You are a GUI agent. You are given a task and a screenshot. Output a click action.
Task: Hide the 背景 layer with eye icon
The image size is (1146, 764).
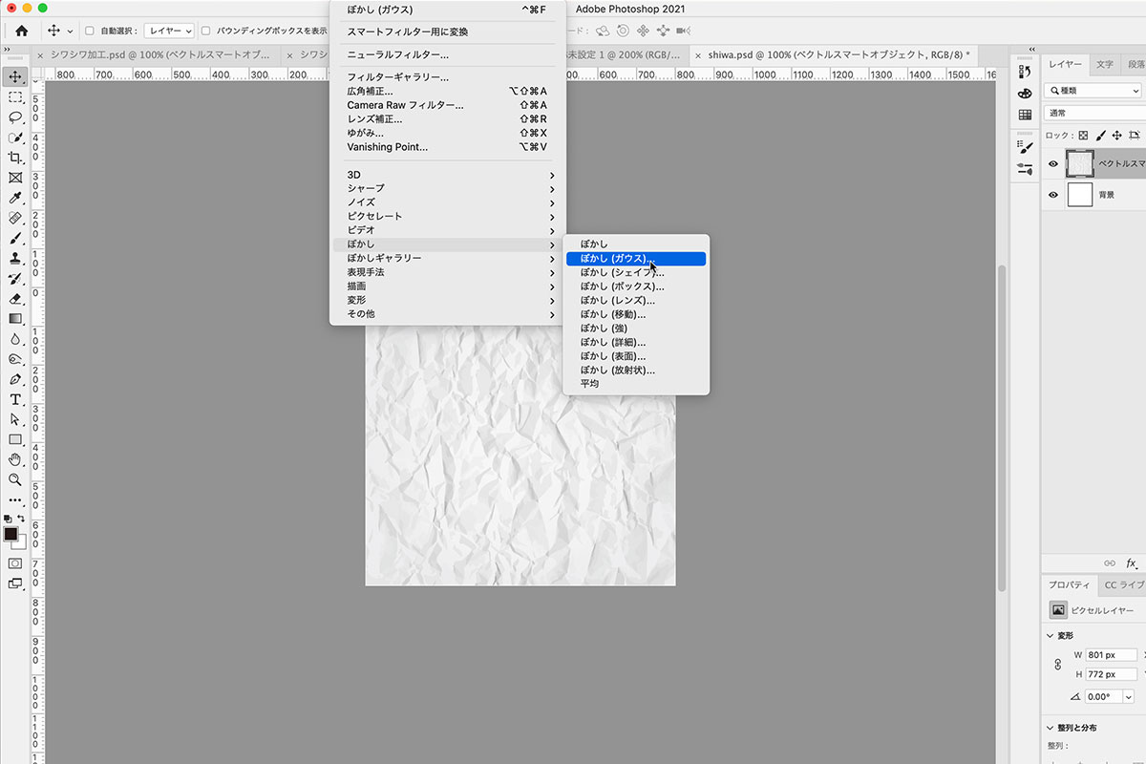1053,195
